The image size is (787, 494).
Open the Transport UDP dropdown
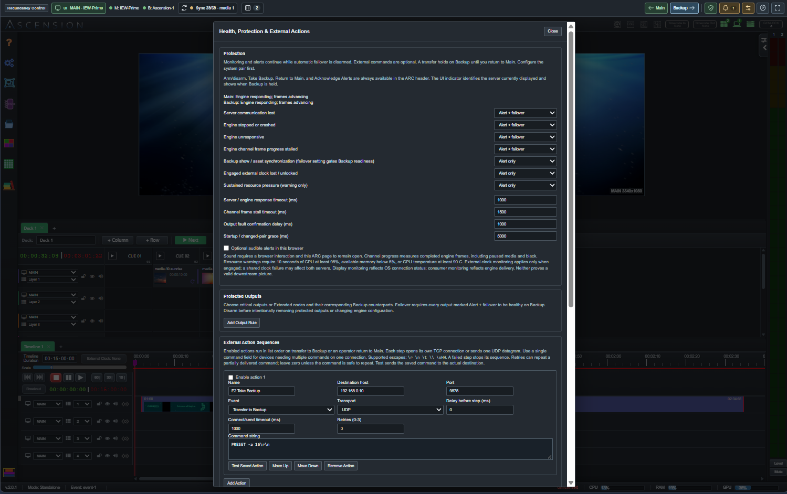390,410
